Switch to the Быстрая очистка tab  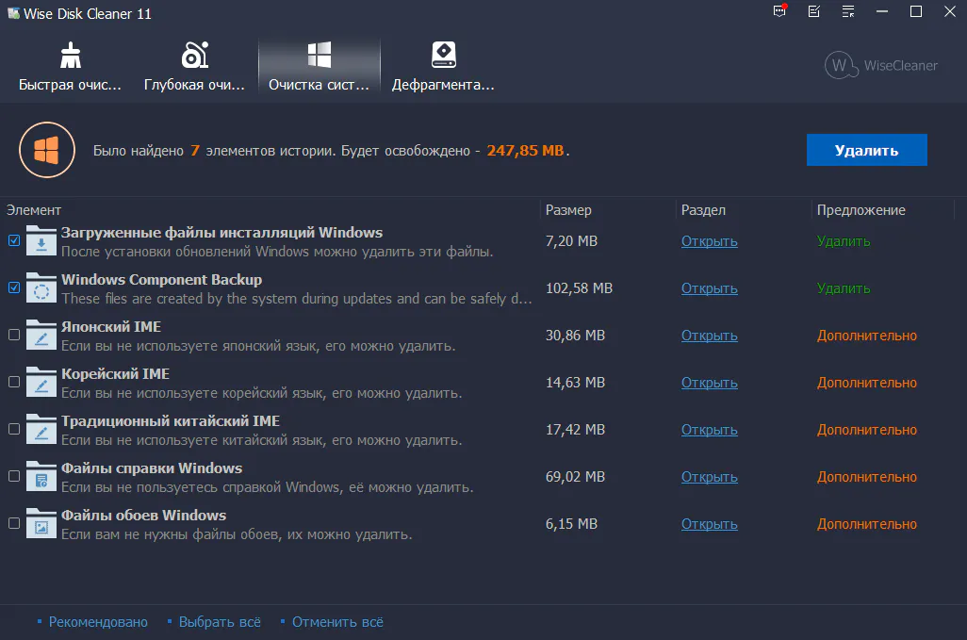71,67
